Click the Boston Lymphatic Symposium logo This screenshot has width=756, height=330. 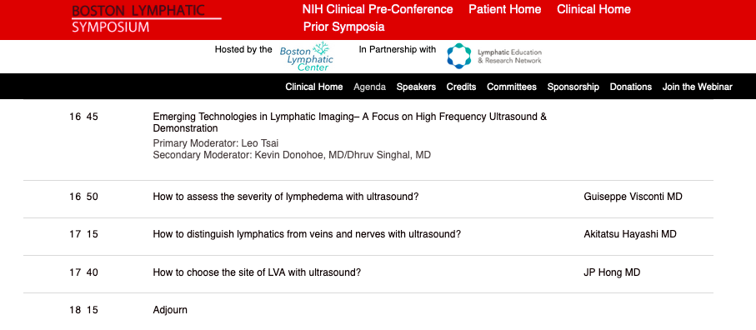[x=147, y=19]
